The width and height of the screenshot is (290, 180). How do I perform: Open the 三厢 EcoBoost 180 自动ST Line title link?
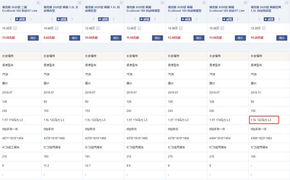(20, 9)
